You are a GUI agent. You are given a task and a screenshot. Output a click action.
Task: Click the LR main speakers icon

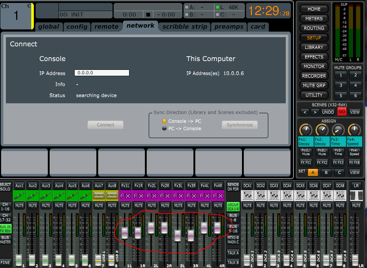[356, 196]
